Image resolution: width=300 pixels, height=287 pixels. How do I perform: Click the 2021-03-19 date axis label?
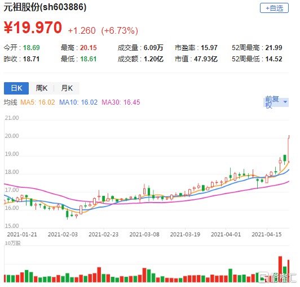pos(185,234)
